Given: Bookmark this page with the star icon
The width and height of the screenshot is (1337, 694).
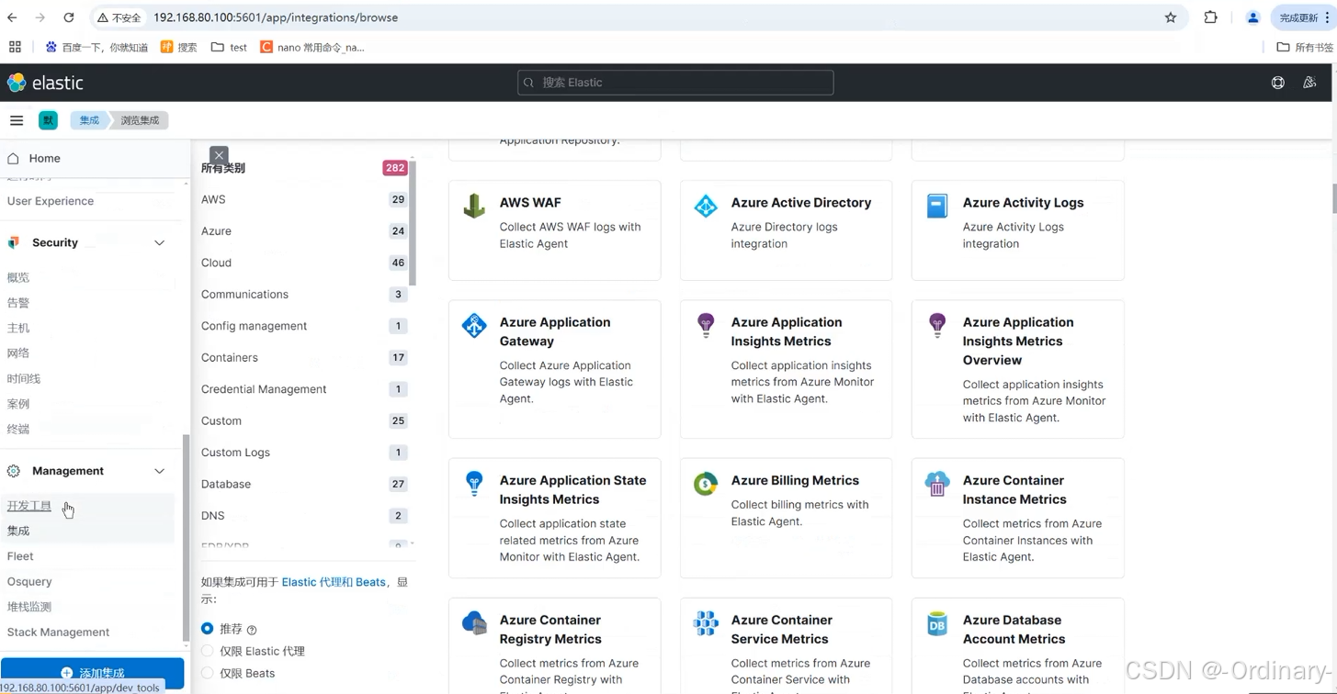Looking at the screenshot, I should pyautogui.click(x=1171, y=17).
